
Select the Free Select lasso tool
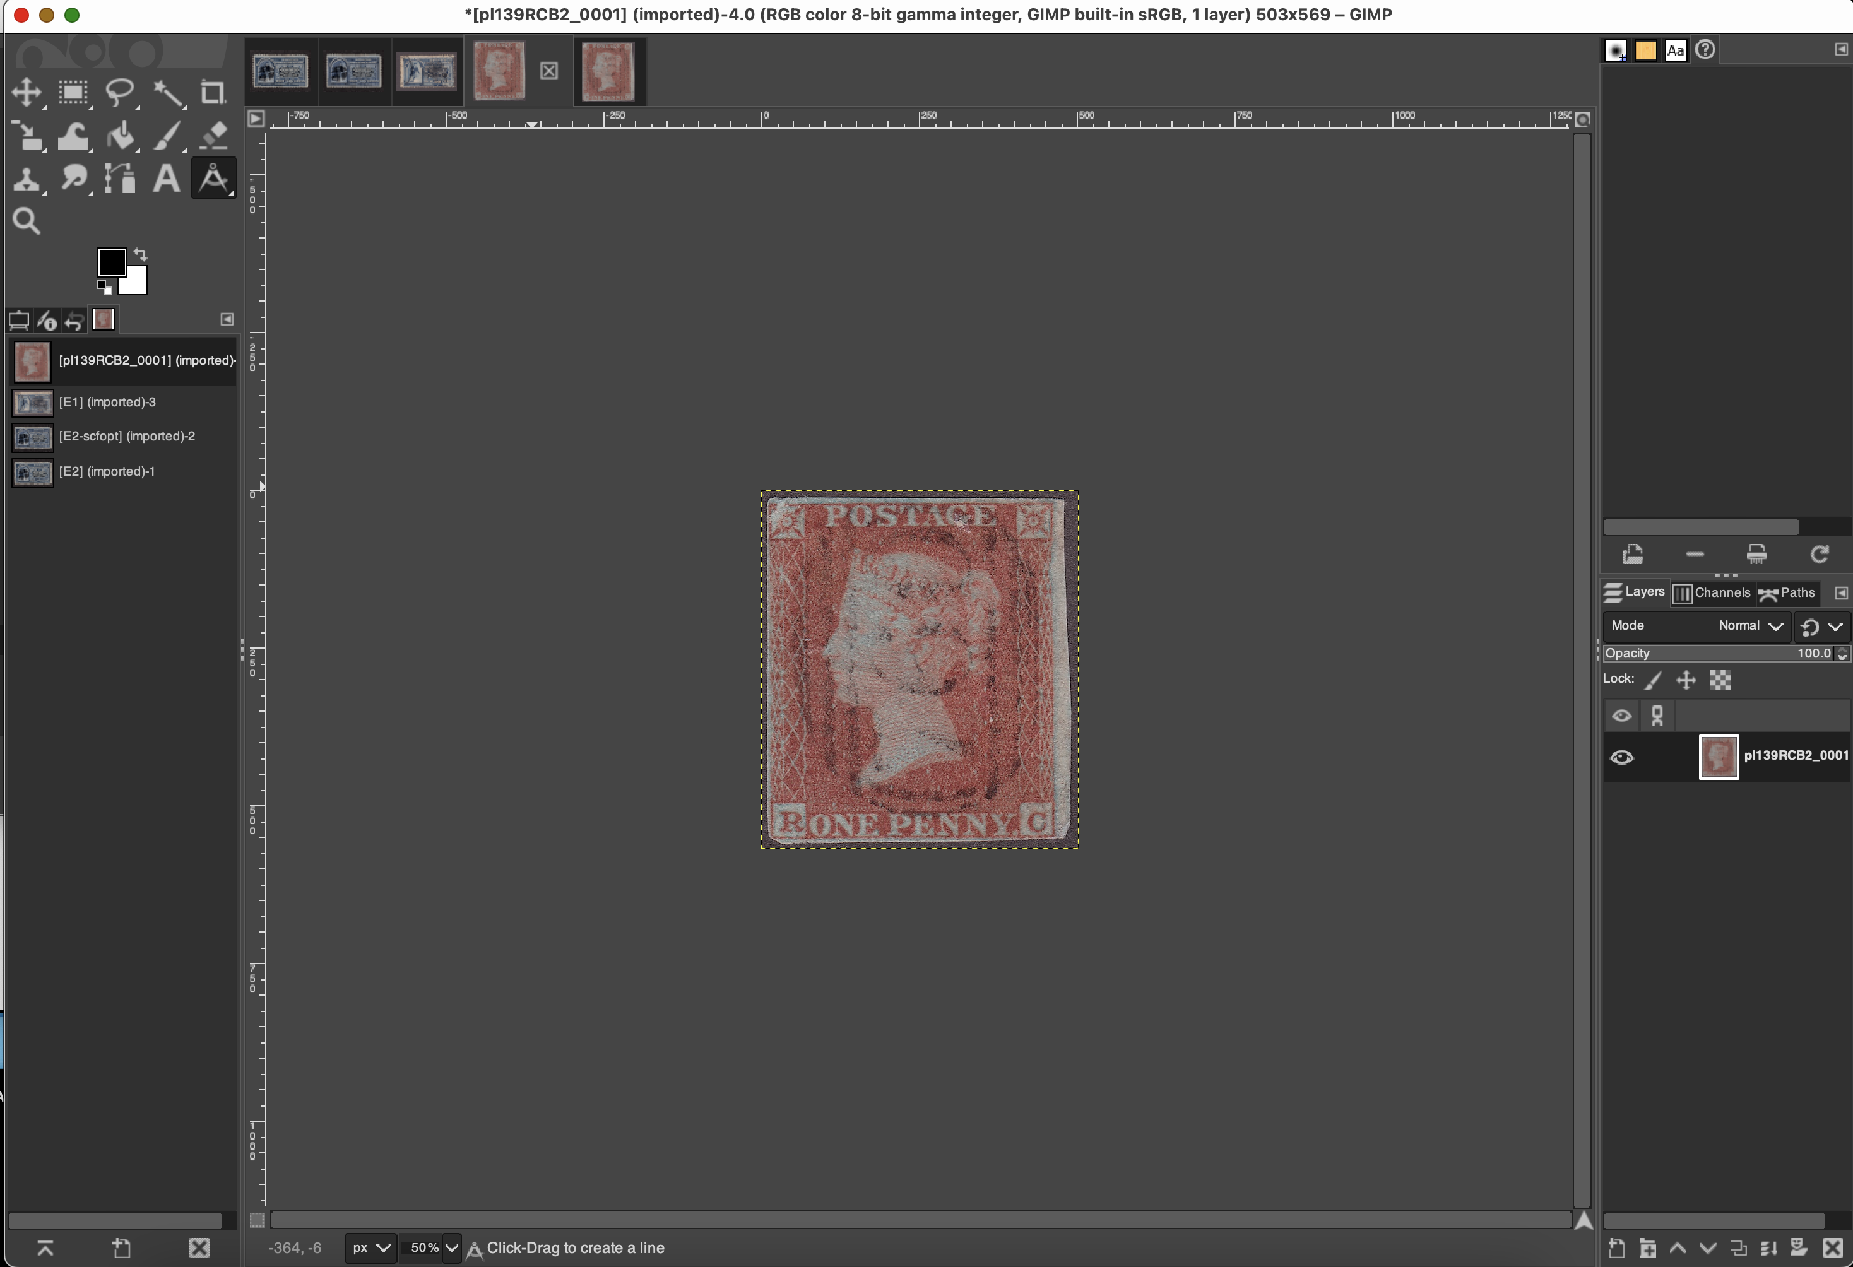pos(121,93)
